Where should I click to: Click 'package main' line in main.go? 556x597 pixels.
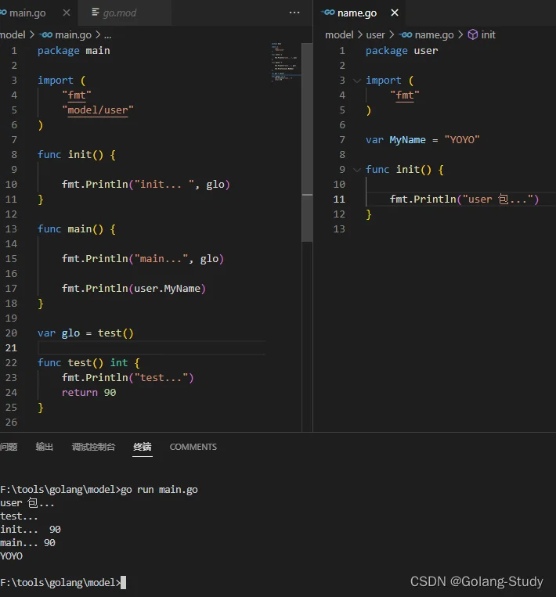(x=74, y=51)
